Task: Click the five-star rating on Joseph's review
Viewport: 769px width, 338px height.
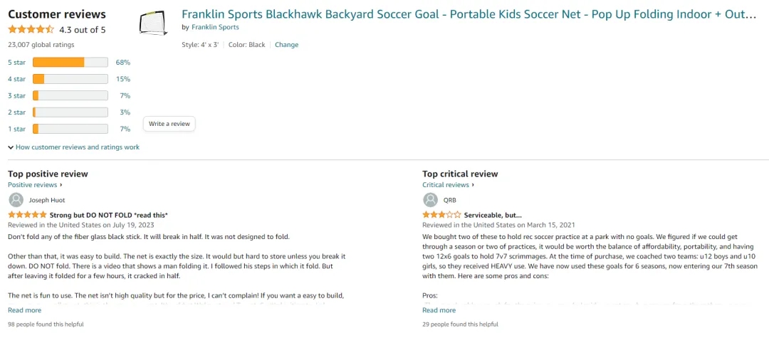Action: click(x=26, y=215)
